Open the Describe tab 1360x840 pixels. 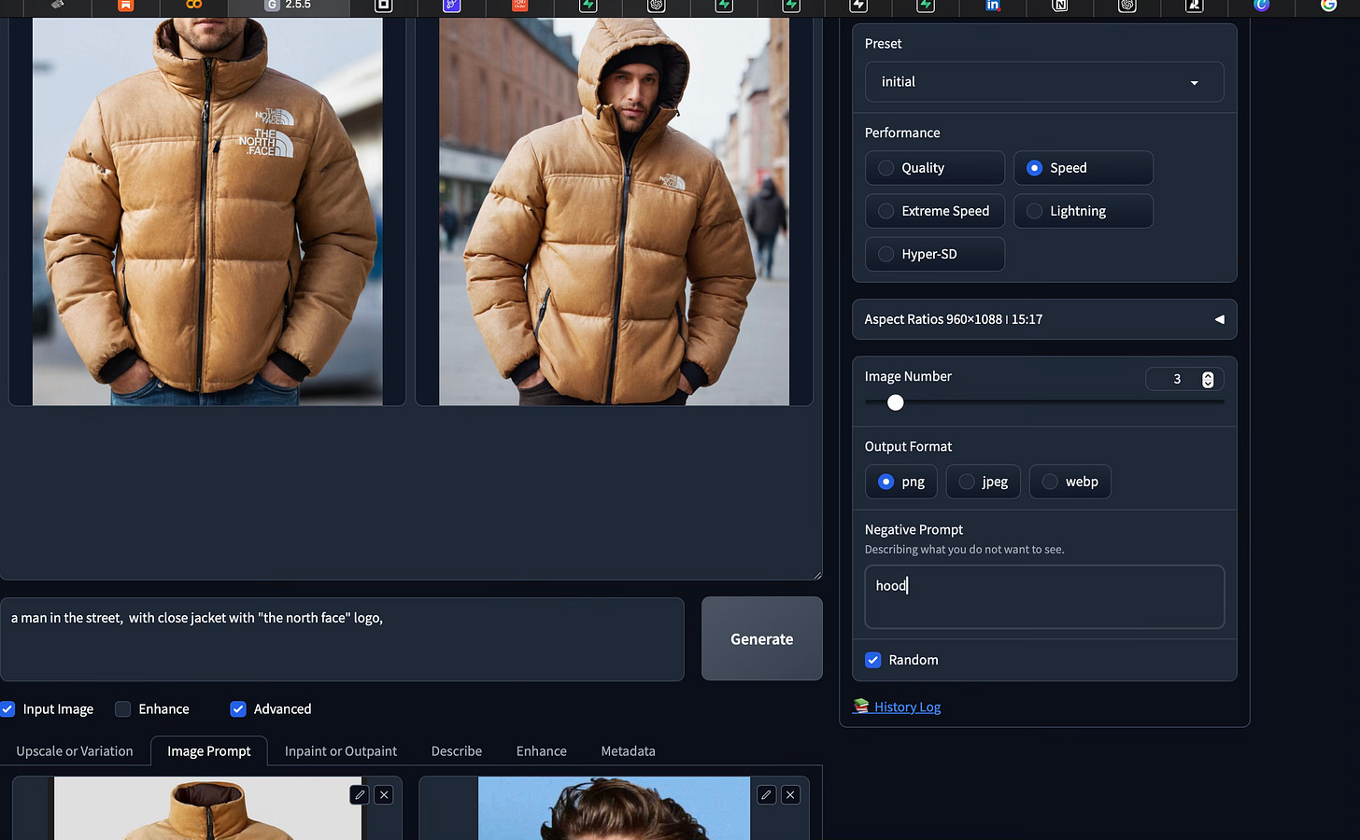(457, 751)
